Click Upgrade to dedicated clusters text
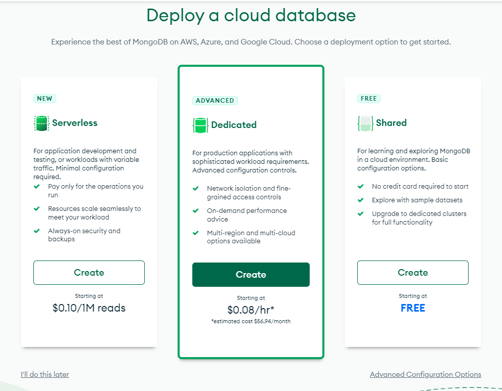Screen dimensions: 502x391 pyautogui.click(x=419, y=218)
